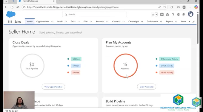Expand the Reports dropdown chevron
203x112 pixels.
(176, 22)
